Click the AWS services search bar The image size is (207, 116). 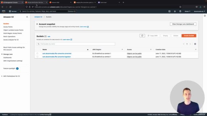(47, 11)
